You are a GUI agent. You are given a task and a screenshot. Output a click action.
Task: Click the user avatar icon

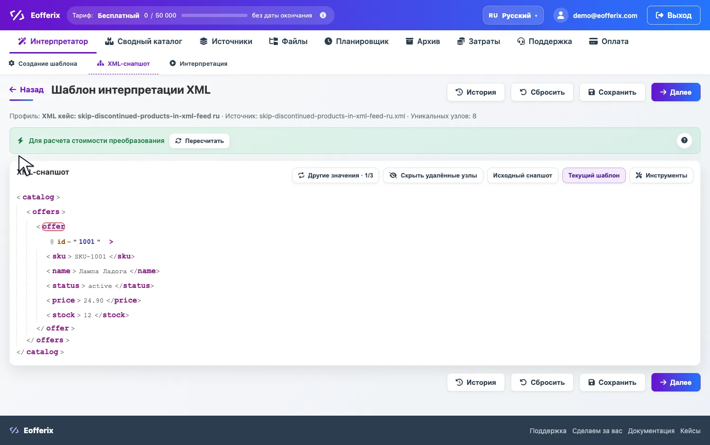[x=560, y=15]
